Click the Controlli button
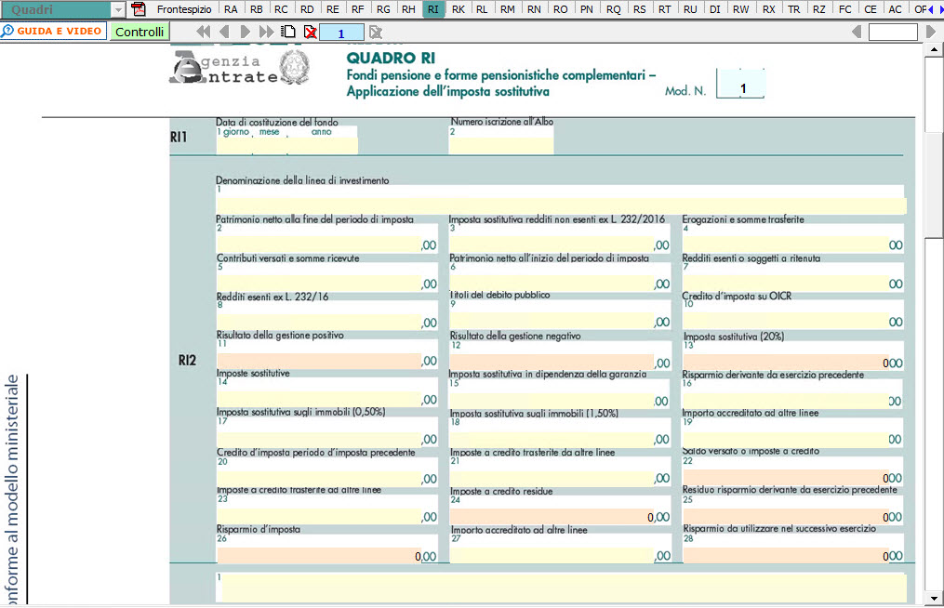This screenshot has width=944, height=608. tap(140, 32)
